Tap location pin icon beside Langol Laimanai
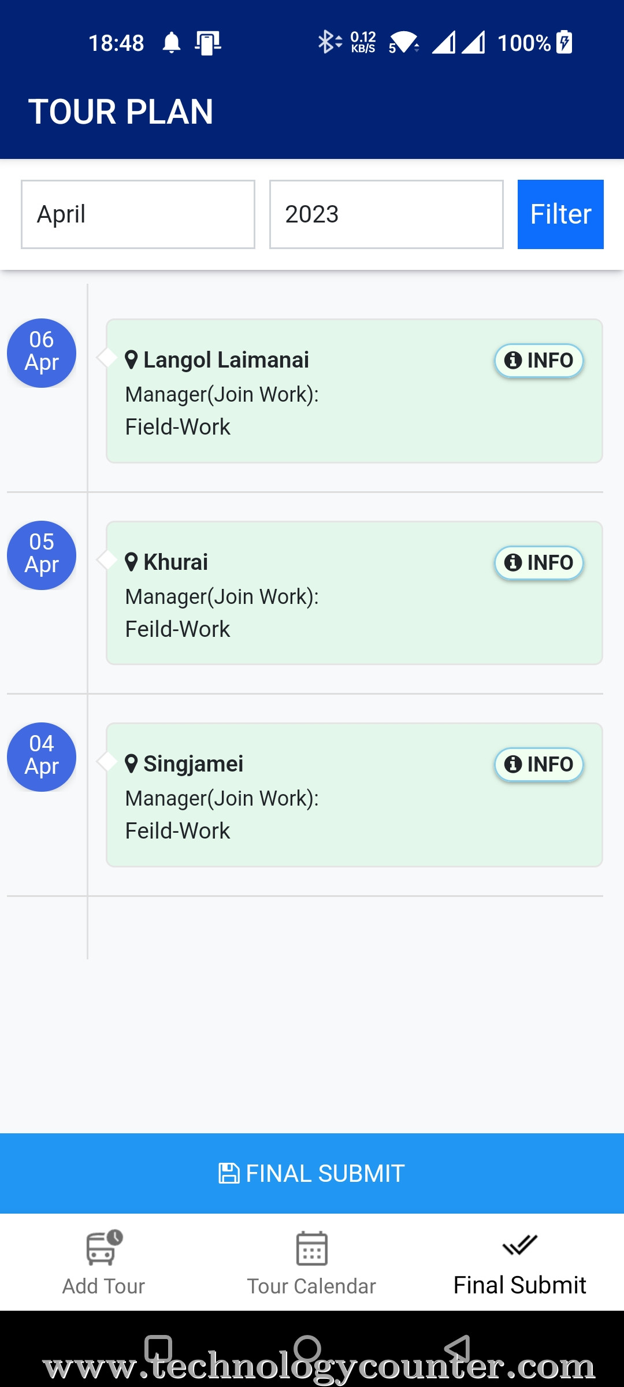Viewport: 624px width, 1387px height. pos(131,360)
